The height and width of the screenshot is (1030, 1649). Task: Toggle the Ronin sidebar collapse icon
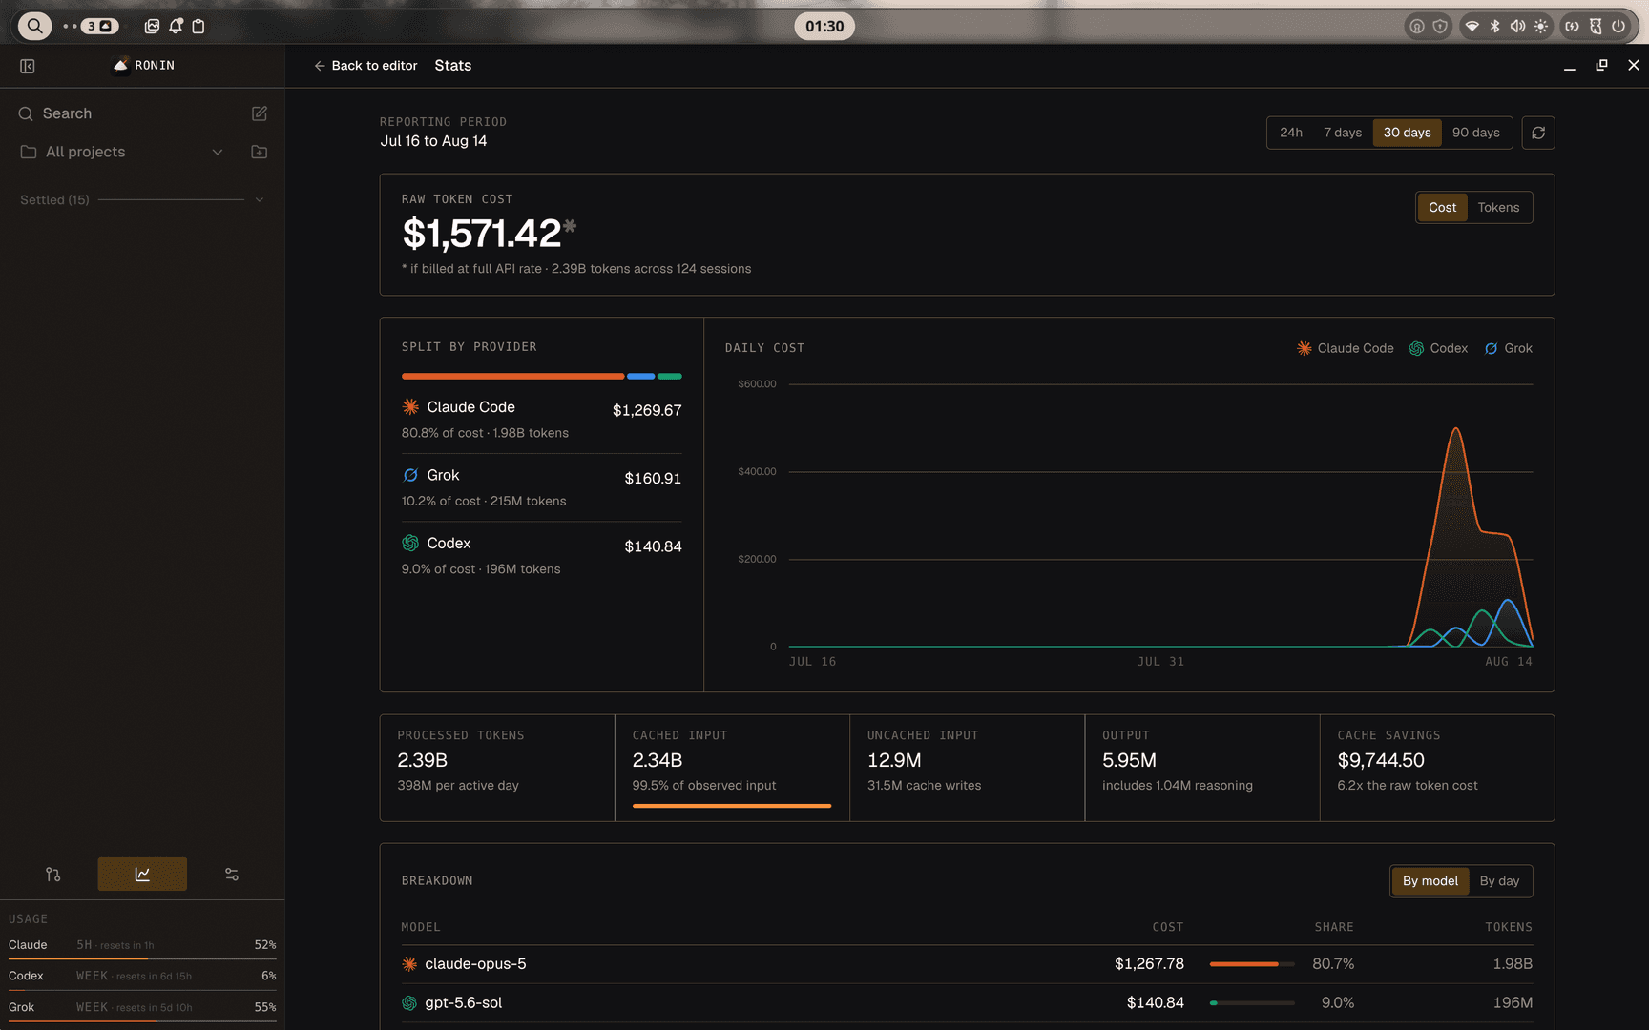point(28,66)
